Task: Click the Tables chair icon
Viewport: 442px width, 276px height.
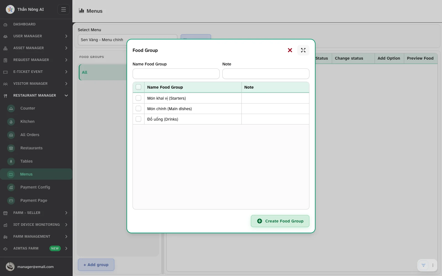Action: coord(11,161)
